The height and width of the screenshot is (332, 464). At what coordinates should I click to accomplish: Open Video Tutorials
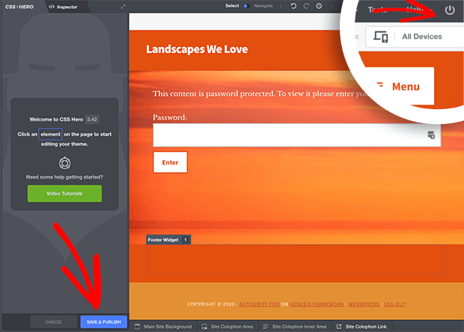coord(64,194)
